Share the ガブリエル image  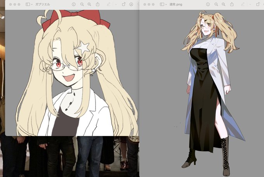click(98, 4)
